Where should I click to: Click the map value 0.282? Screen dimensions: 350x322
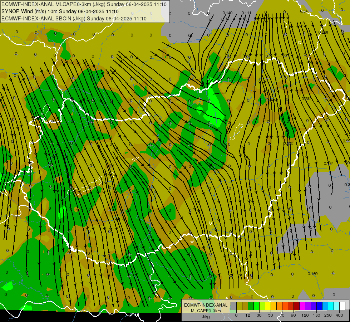coord(306,99)
